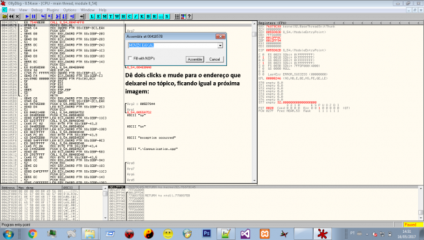Open the File menu
424x240 pixels.
click(x=12, y=10)
